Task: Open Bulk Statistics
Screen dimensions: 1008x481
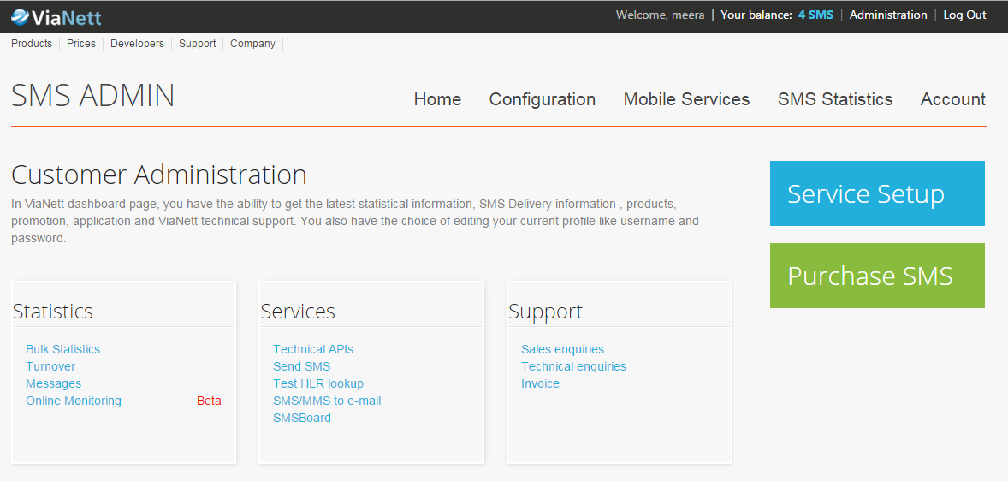Action: [x=63, y=349]
